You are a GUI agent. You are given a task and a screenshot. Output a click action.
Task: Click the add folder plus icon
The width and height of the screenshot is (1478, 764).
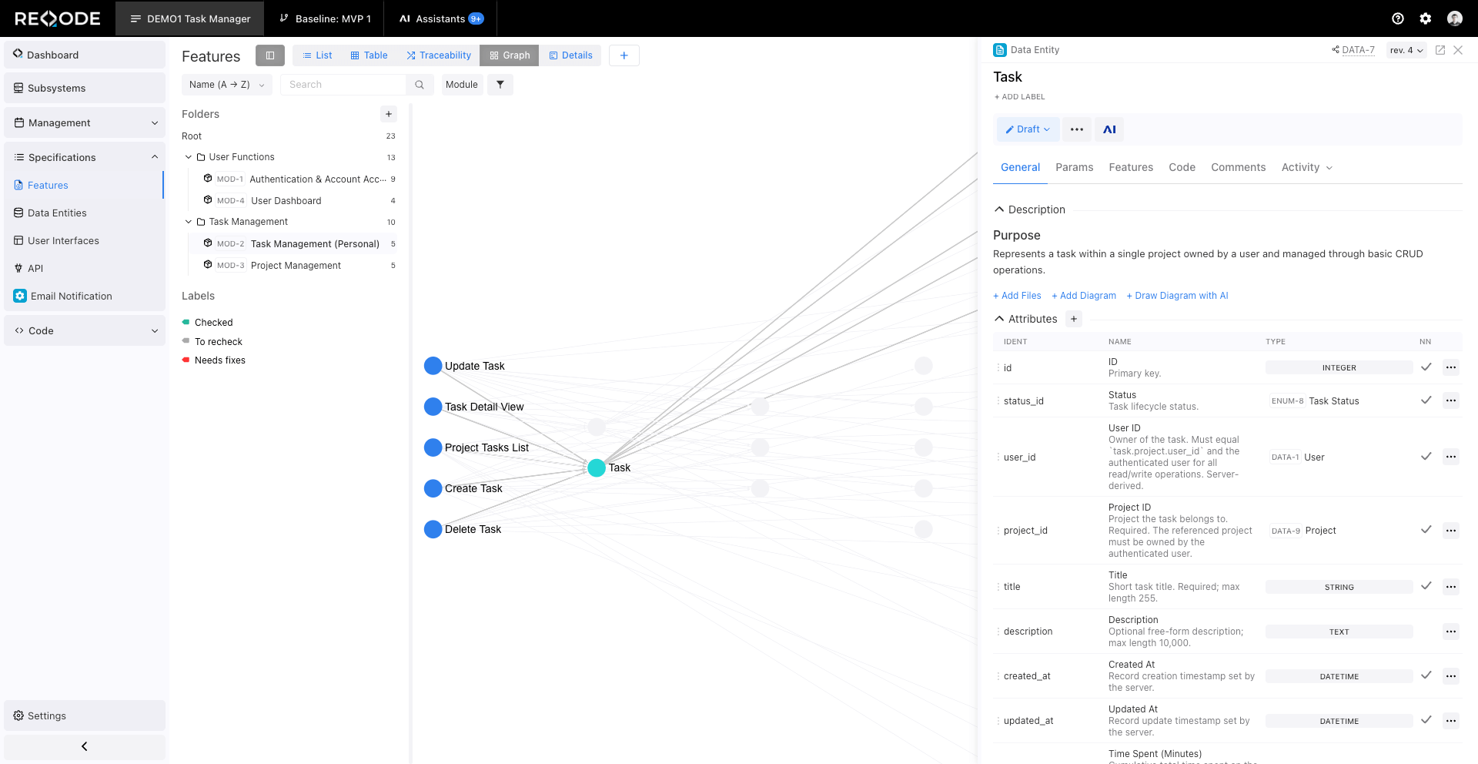point(389,114)
